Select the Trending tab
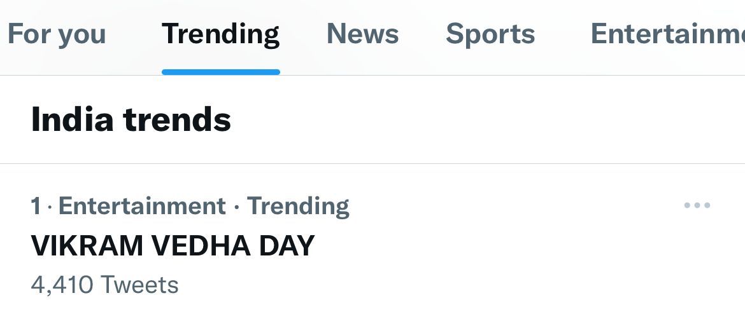745x326 pixels. [x=220, y=34]
